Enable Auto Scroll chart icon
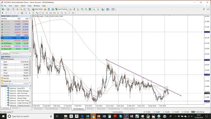This screenshot has height=119, width=211. [94, 9]
